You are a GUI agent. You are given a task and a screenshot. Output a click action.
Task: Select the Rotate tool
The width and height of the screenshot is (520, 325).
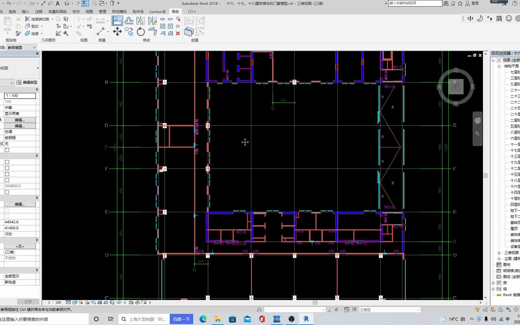click(141, 31)
